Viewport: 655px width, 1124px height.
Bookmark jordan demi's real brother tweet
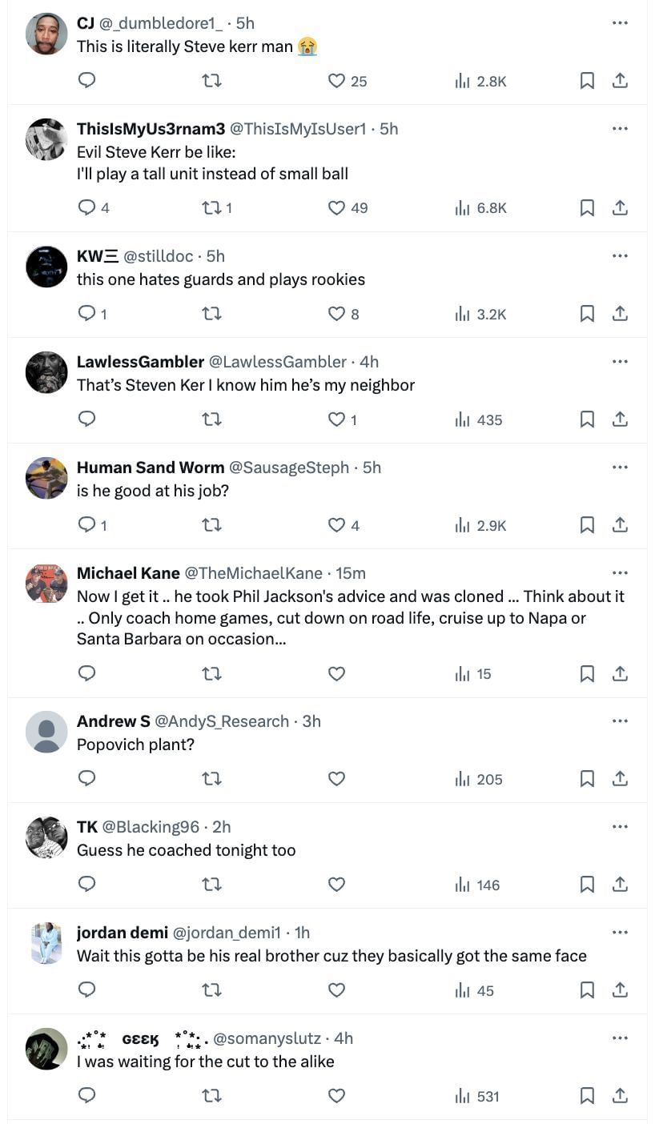coord(587,990)
